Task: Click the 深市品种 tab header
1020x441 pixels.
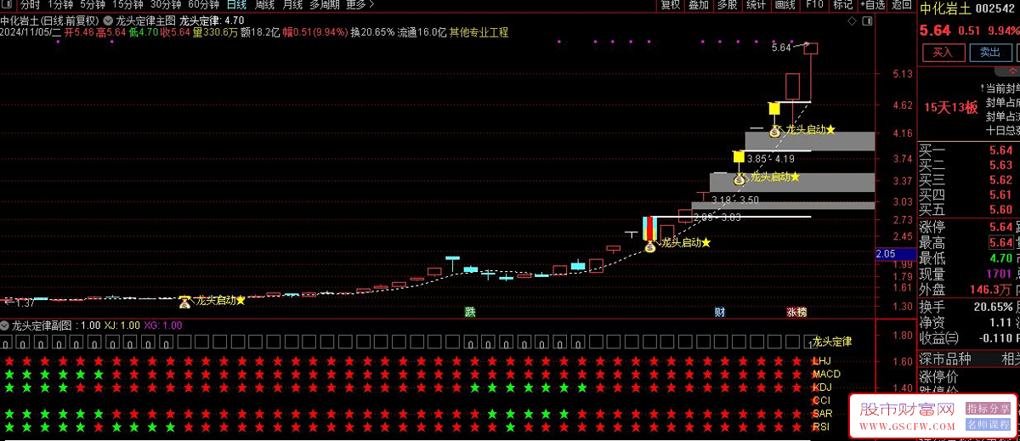Action: click(x=945, y=359)
